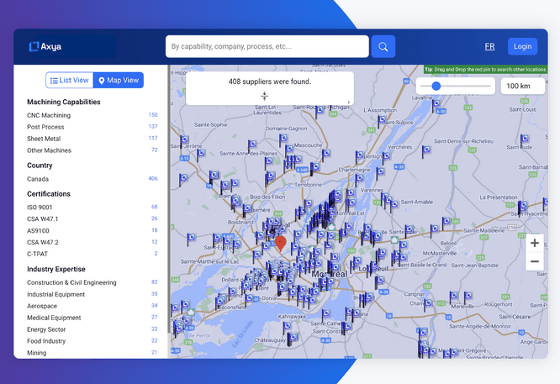Click the supplier flag near Saint-Jérôme
The image size is (560, 384).
click(183, 141)
